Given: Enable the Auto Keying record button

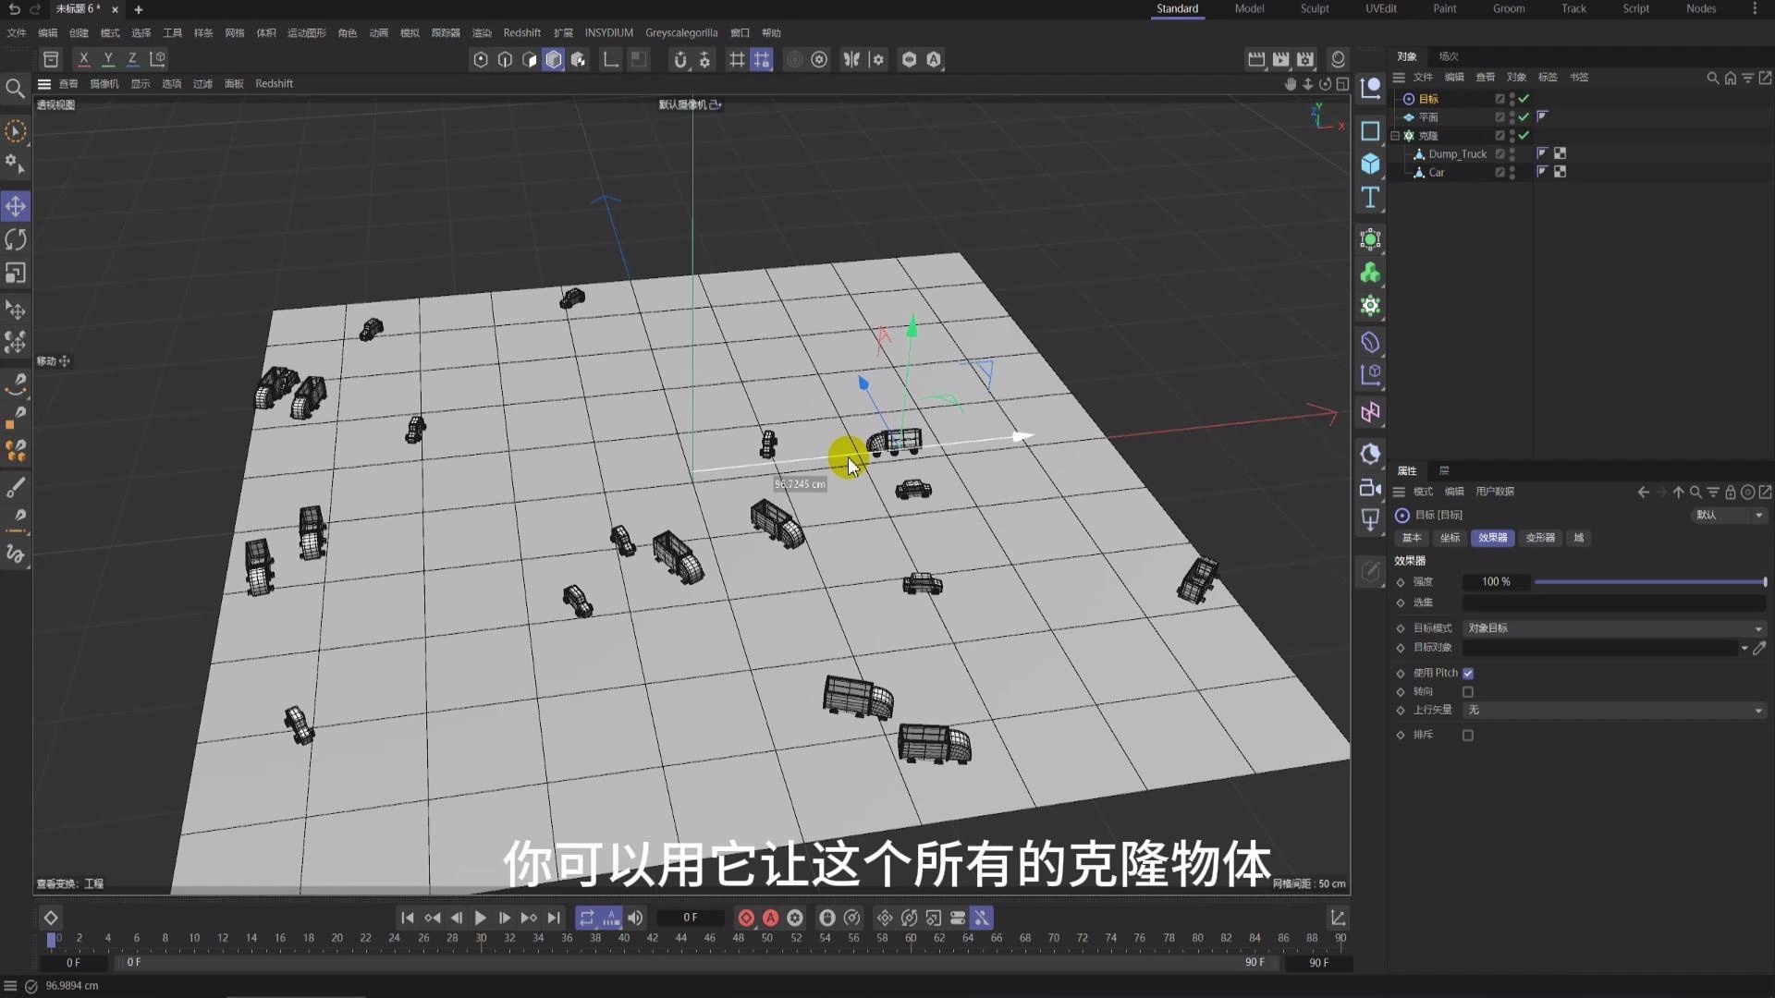Looking at the screenshot, I should [770, 918].
